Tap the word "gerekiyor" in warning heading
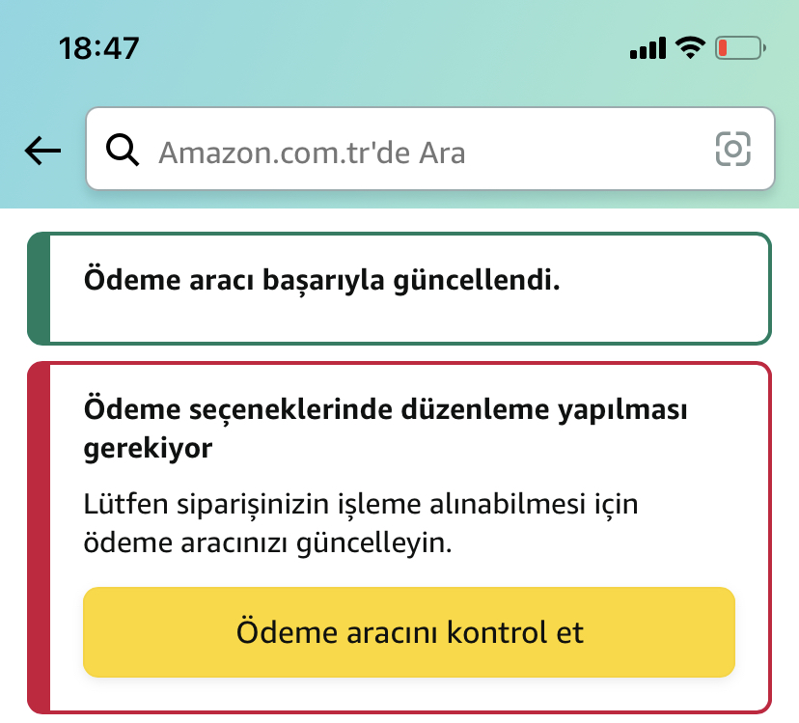The height and width of the screenshot is (723, 799). (149, 448)
